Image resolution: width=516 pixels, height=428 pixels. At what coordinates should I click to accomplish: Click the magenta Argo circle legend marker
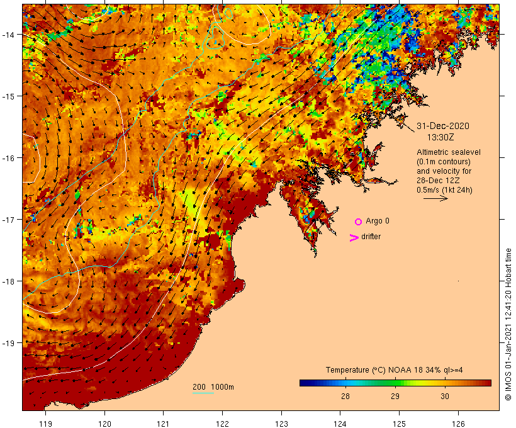click(359, 222)
